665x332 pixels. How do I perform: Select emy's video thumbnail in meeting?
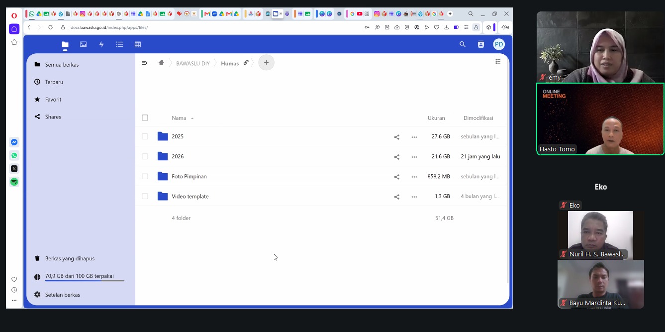[600, 47]
